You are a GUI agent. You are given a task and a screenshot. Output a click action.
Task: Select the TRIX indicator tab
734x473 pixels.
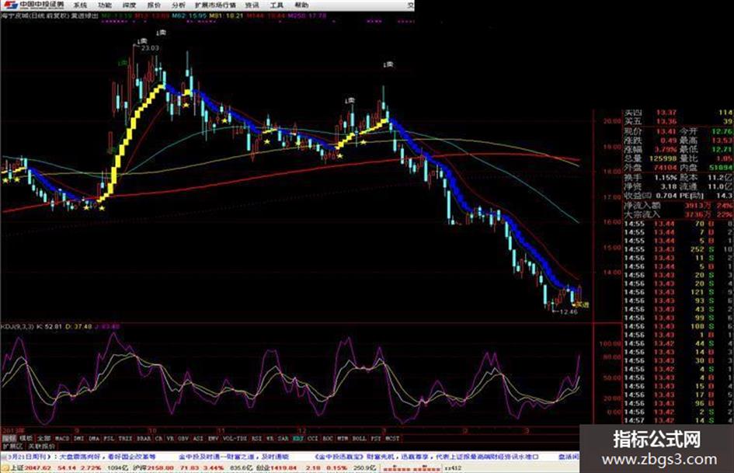tap(126, 438)
